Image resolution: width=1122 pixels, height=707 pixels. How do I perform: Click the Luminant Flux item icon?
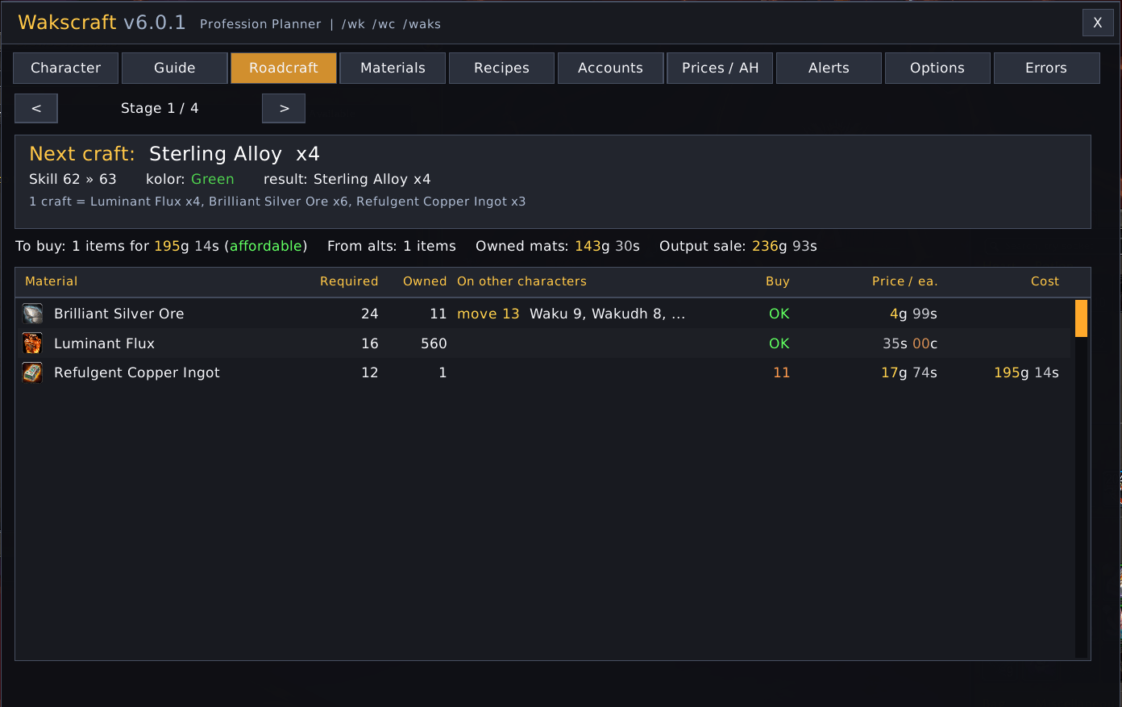[x=32, y=343]
